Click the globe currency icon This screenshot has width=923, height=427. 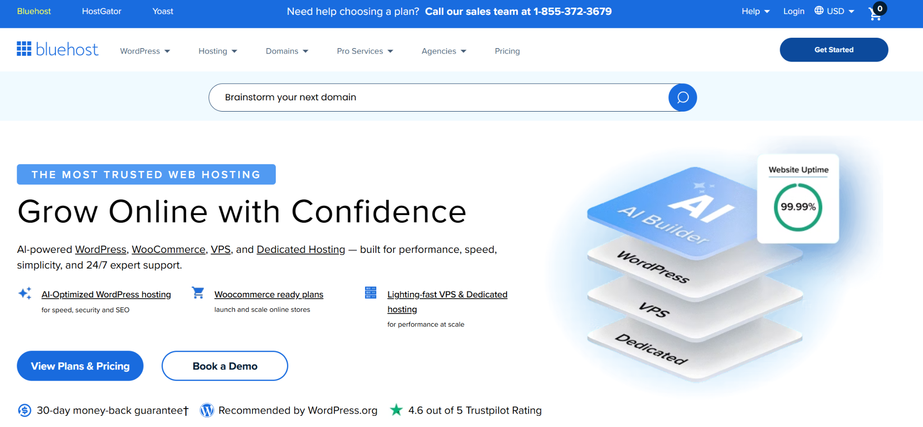(819, 10)
